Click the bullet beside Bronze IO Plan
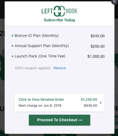 click(13, 36)
